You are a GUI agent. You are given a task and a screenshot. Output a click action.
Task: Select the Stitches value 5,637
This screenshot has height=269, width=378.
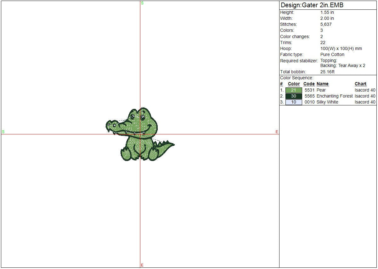point(326,25)
